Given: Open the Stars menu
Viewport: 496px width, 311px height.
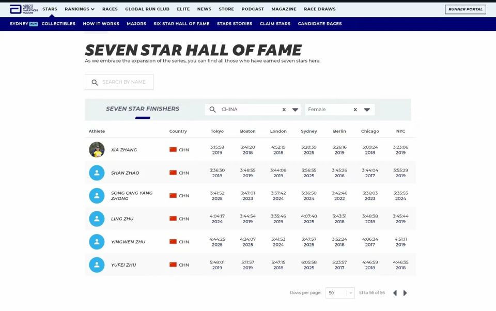Looking at the screenshot, I should click(50, 9).
